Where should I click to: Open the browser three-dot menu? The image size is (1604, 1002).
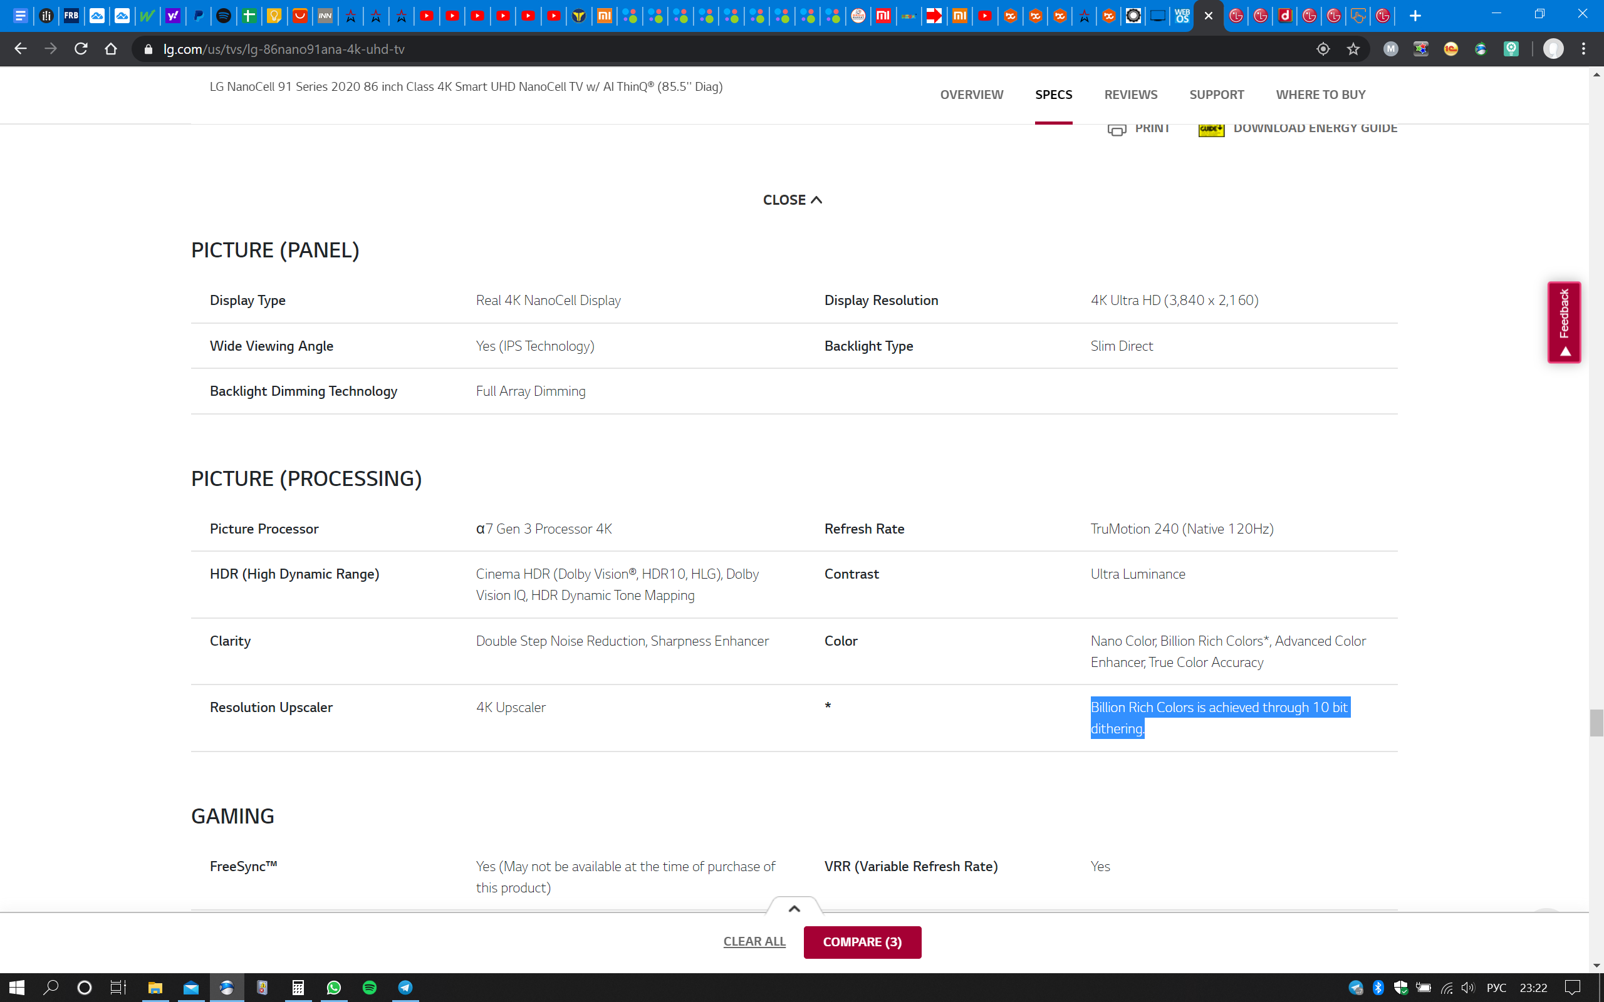pos(1583,49)
